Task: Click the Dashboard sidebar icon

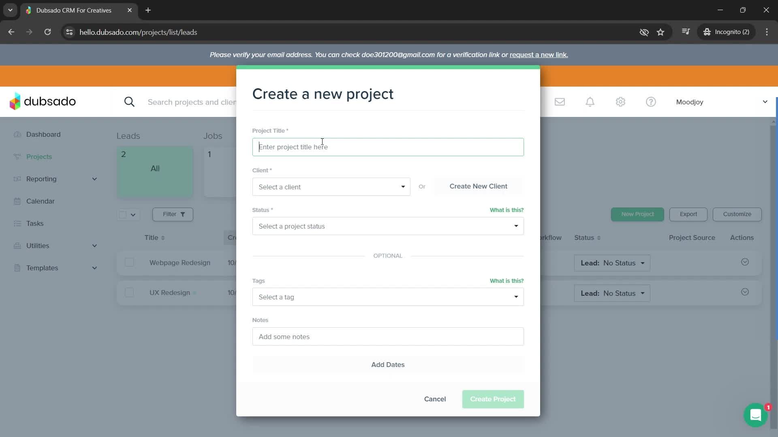Action: 17,134
